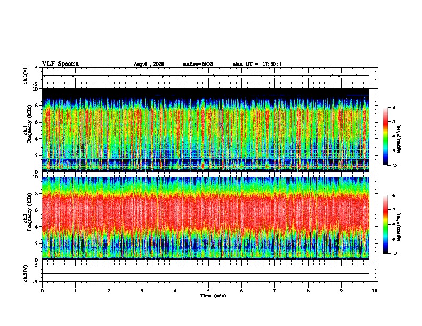Click time axis tick label "5"
Image resolution: width=422 pixels, height=326 pixels.
[208, 290]
